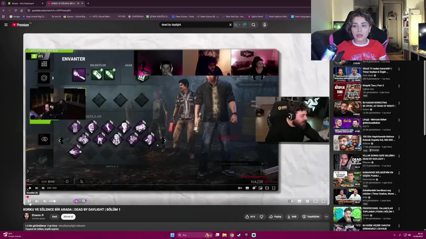Open the Elraenn channel name link
426x239 pixels.
(36, 215)
